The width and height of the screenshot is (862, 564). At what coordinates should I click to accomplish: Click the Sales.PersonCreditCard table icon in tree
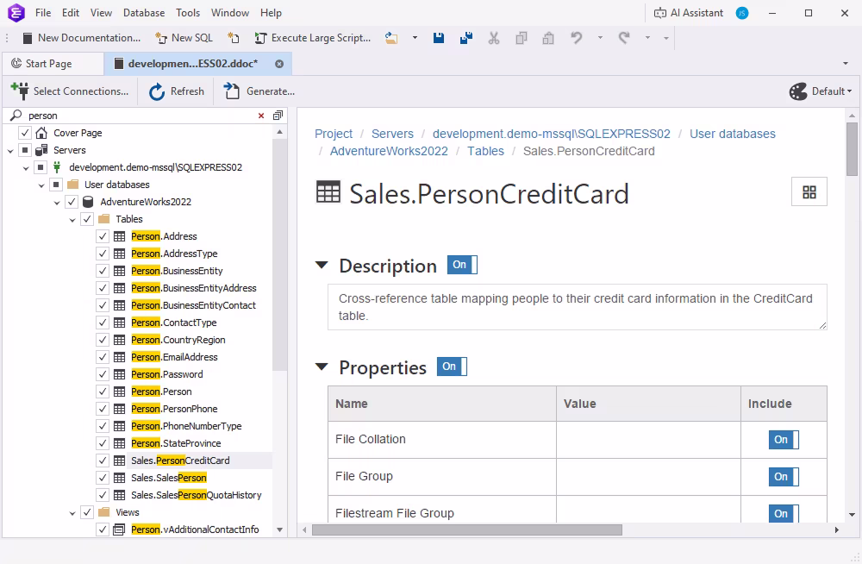[x=119, y=461]
